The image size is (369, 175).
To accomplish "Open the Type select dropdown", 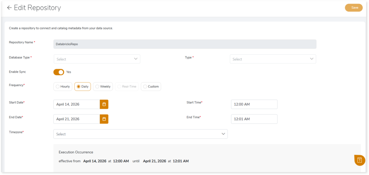I will [272, 59].
